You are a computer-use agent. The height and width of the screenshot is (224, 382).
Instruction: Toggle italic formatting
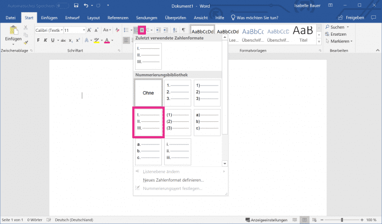pos(46,41)
